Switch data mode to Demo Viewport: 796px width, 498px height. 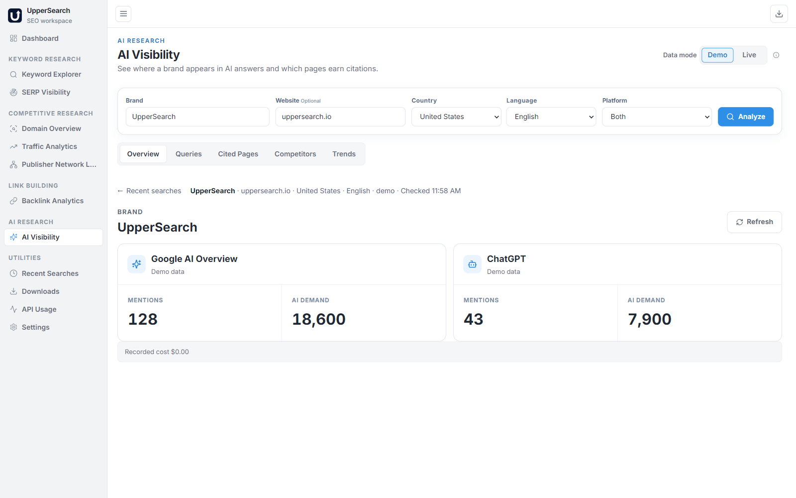pos(717,55)
